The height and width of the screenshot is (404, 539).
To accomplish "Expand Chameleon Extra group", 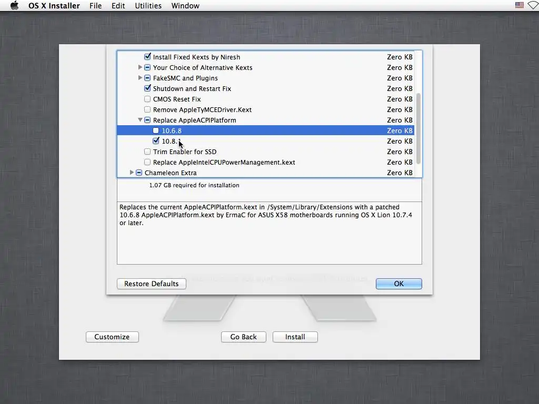I will 132,173.
